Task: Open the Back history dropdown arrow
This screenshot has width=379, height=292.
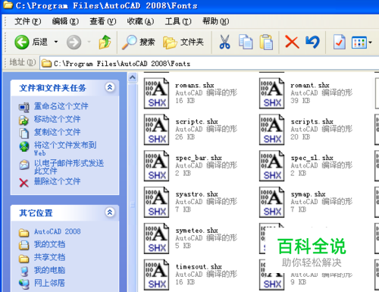Action: point(56,42)
